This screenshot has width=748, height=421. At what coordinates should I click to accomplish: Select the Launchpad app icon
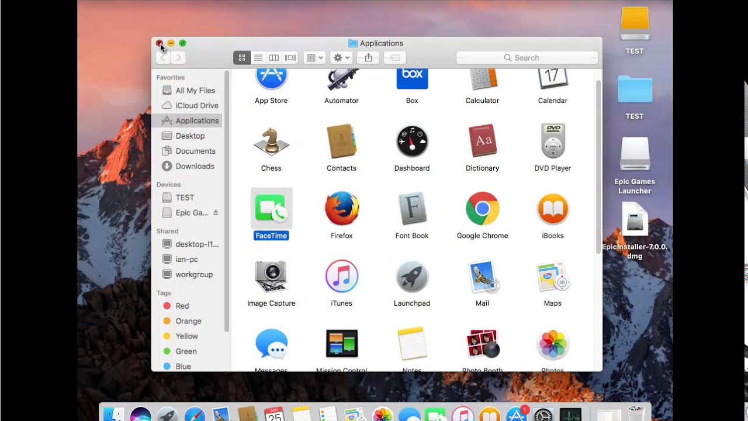(412, 277)
